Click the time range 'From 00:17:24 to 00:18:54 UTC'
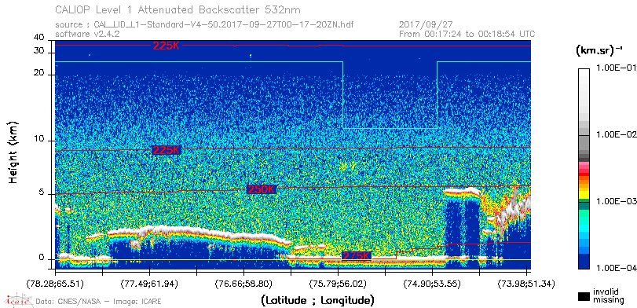Screen dimensions: 637x308 click(x=467, y=34)
